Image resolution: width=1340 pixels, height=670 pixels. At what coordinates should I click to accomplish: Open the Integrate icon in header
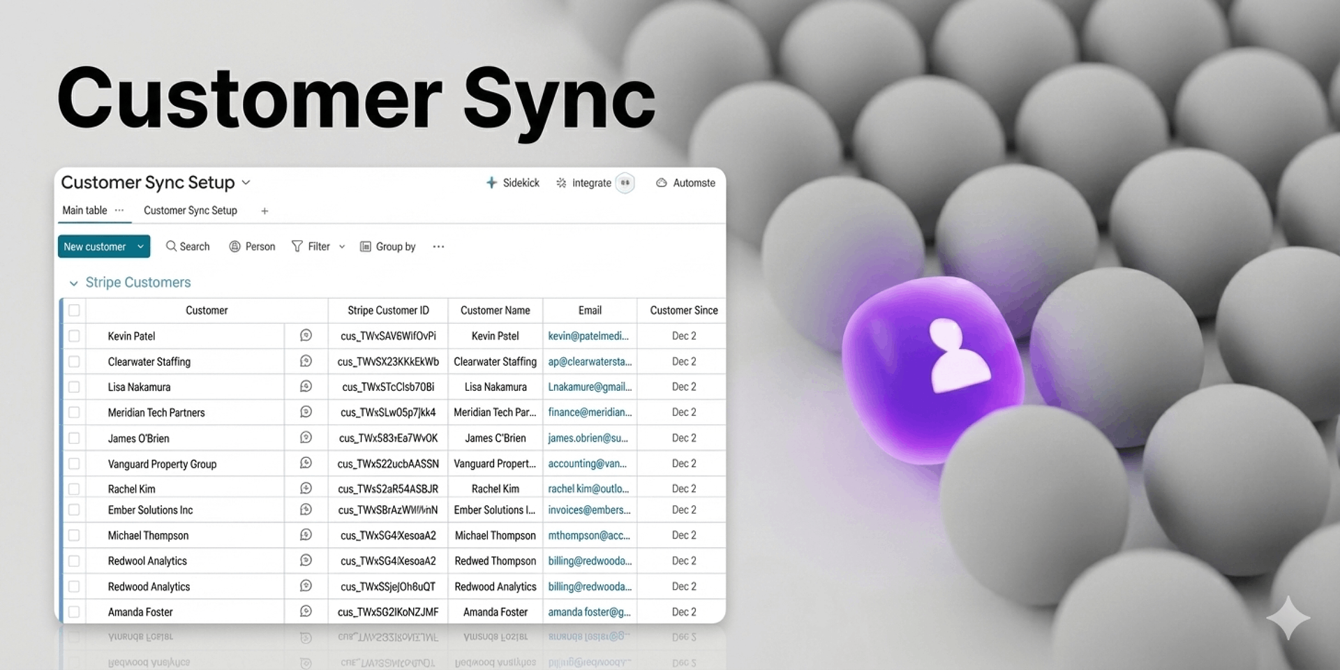(561, 183)
